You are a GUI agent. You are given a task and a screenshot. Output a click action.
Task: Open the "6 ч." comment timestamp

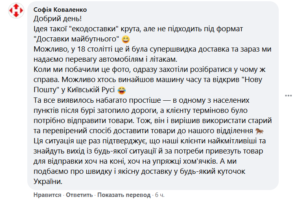point(160,195)
